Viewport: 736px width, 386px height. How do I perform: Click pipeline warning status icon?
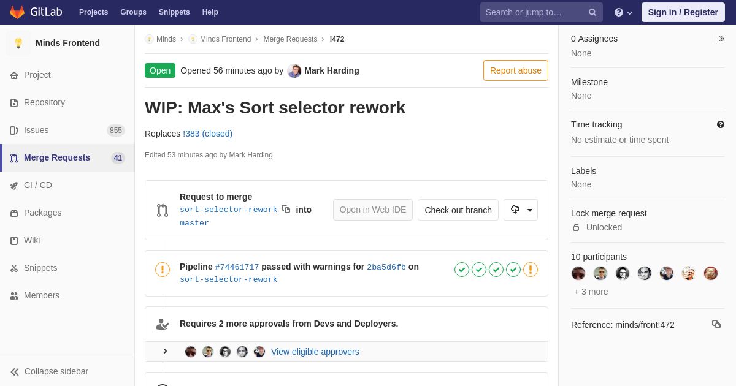click(x=163, y=270)
